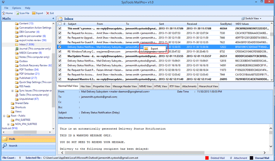Expand the NON_IPM_SUBTREE node

tap(8, 124)
